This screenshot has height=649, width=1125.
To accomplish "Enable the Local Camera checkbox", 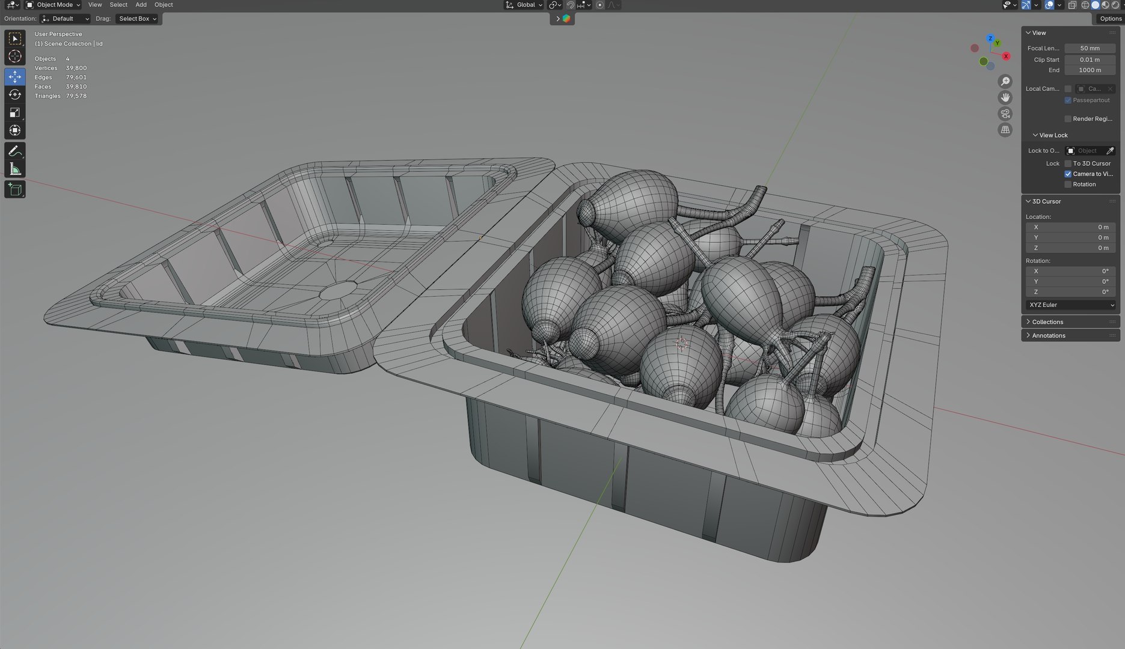I will 1068,89.
